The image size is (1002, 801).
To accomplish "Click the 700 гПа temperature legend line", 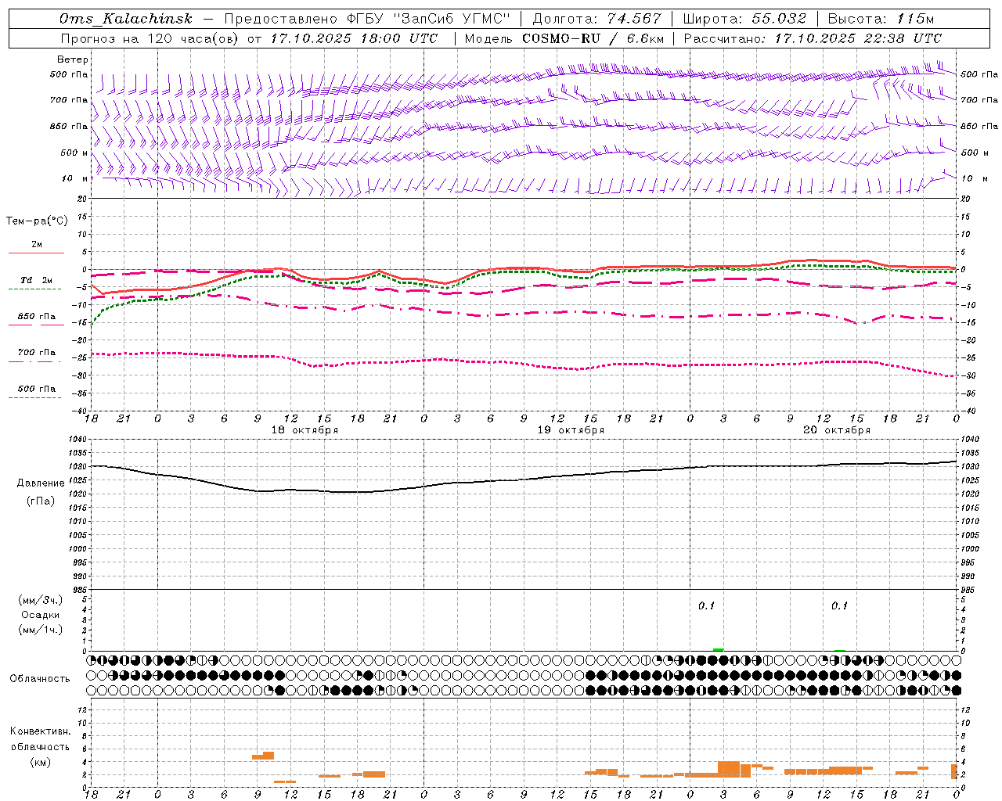I will point(36,361).
